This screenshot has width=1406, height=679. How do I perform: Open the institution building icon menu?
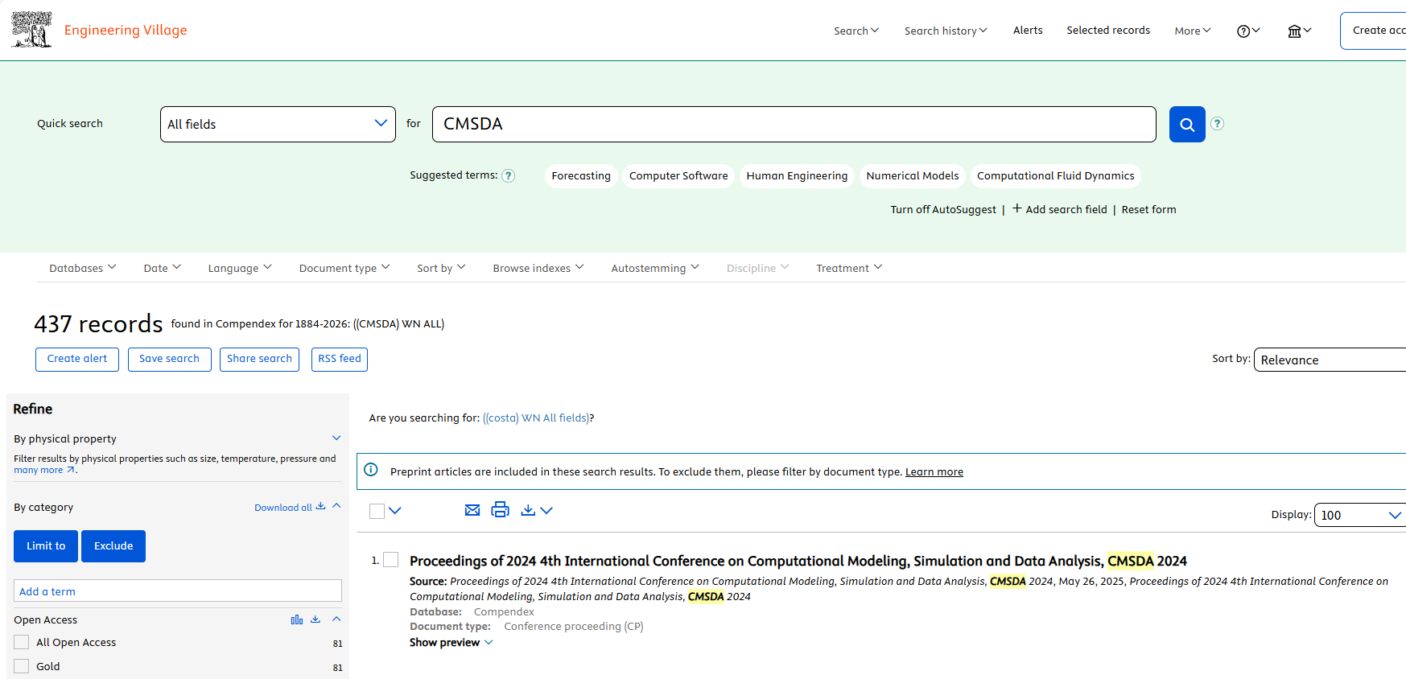click(1300, 31)
